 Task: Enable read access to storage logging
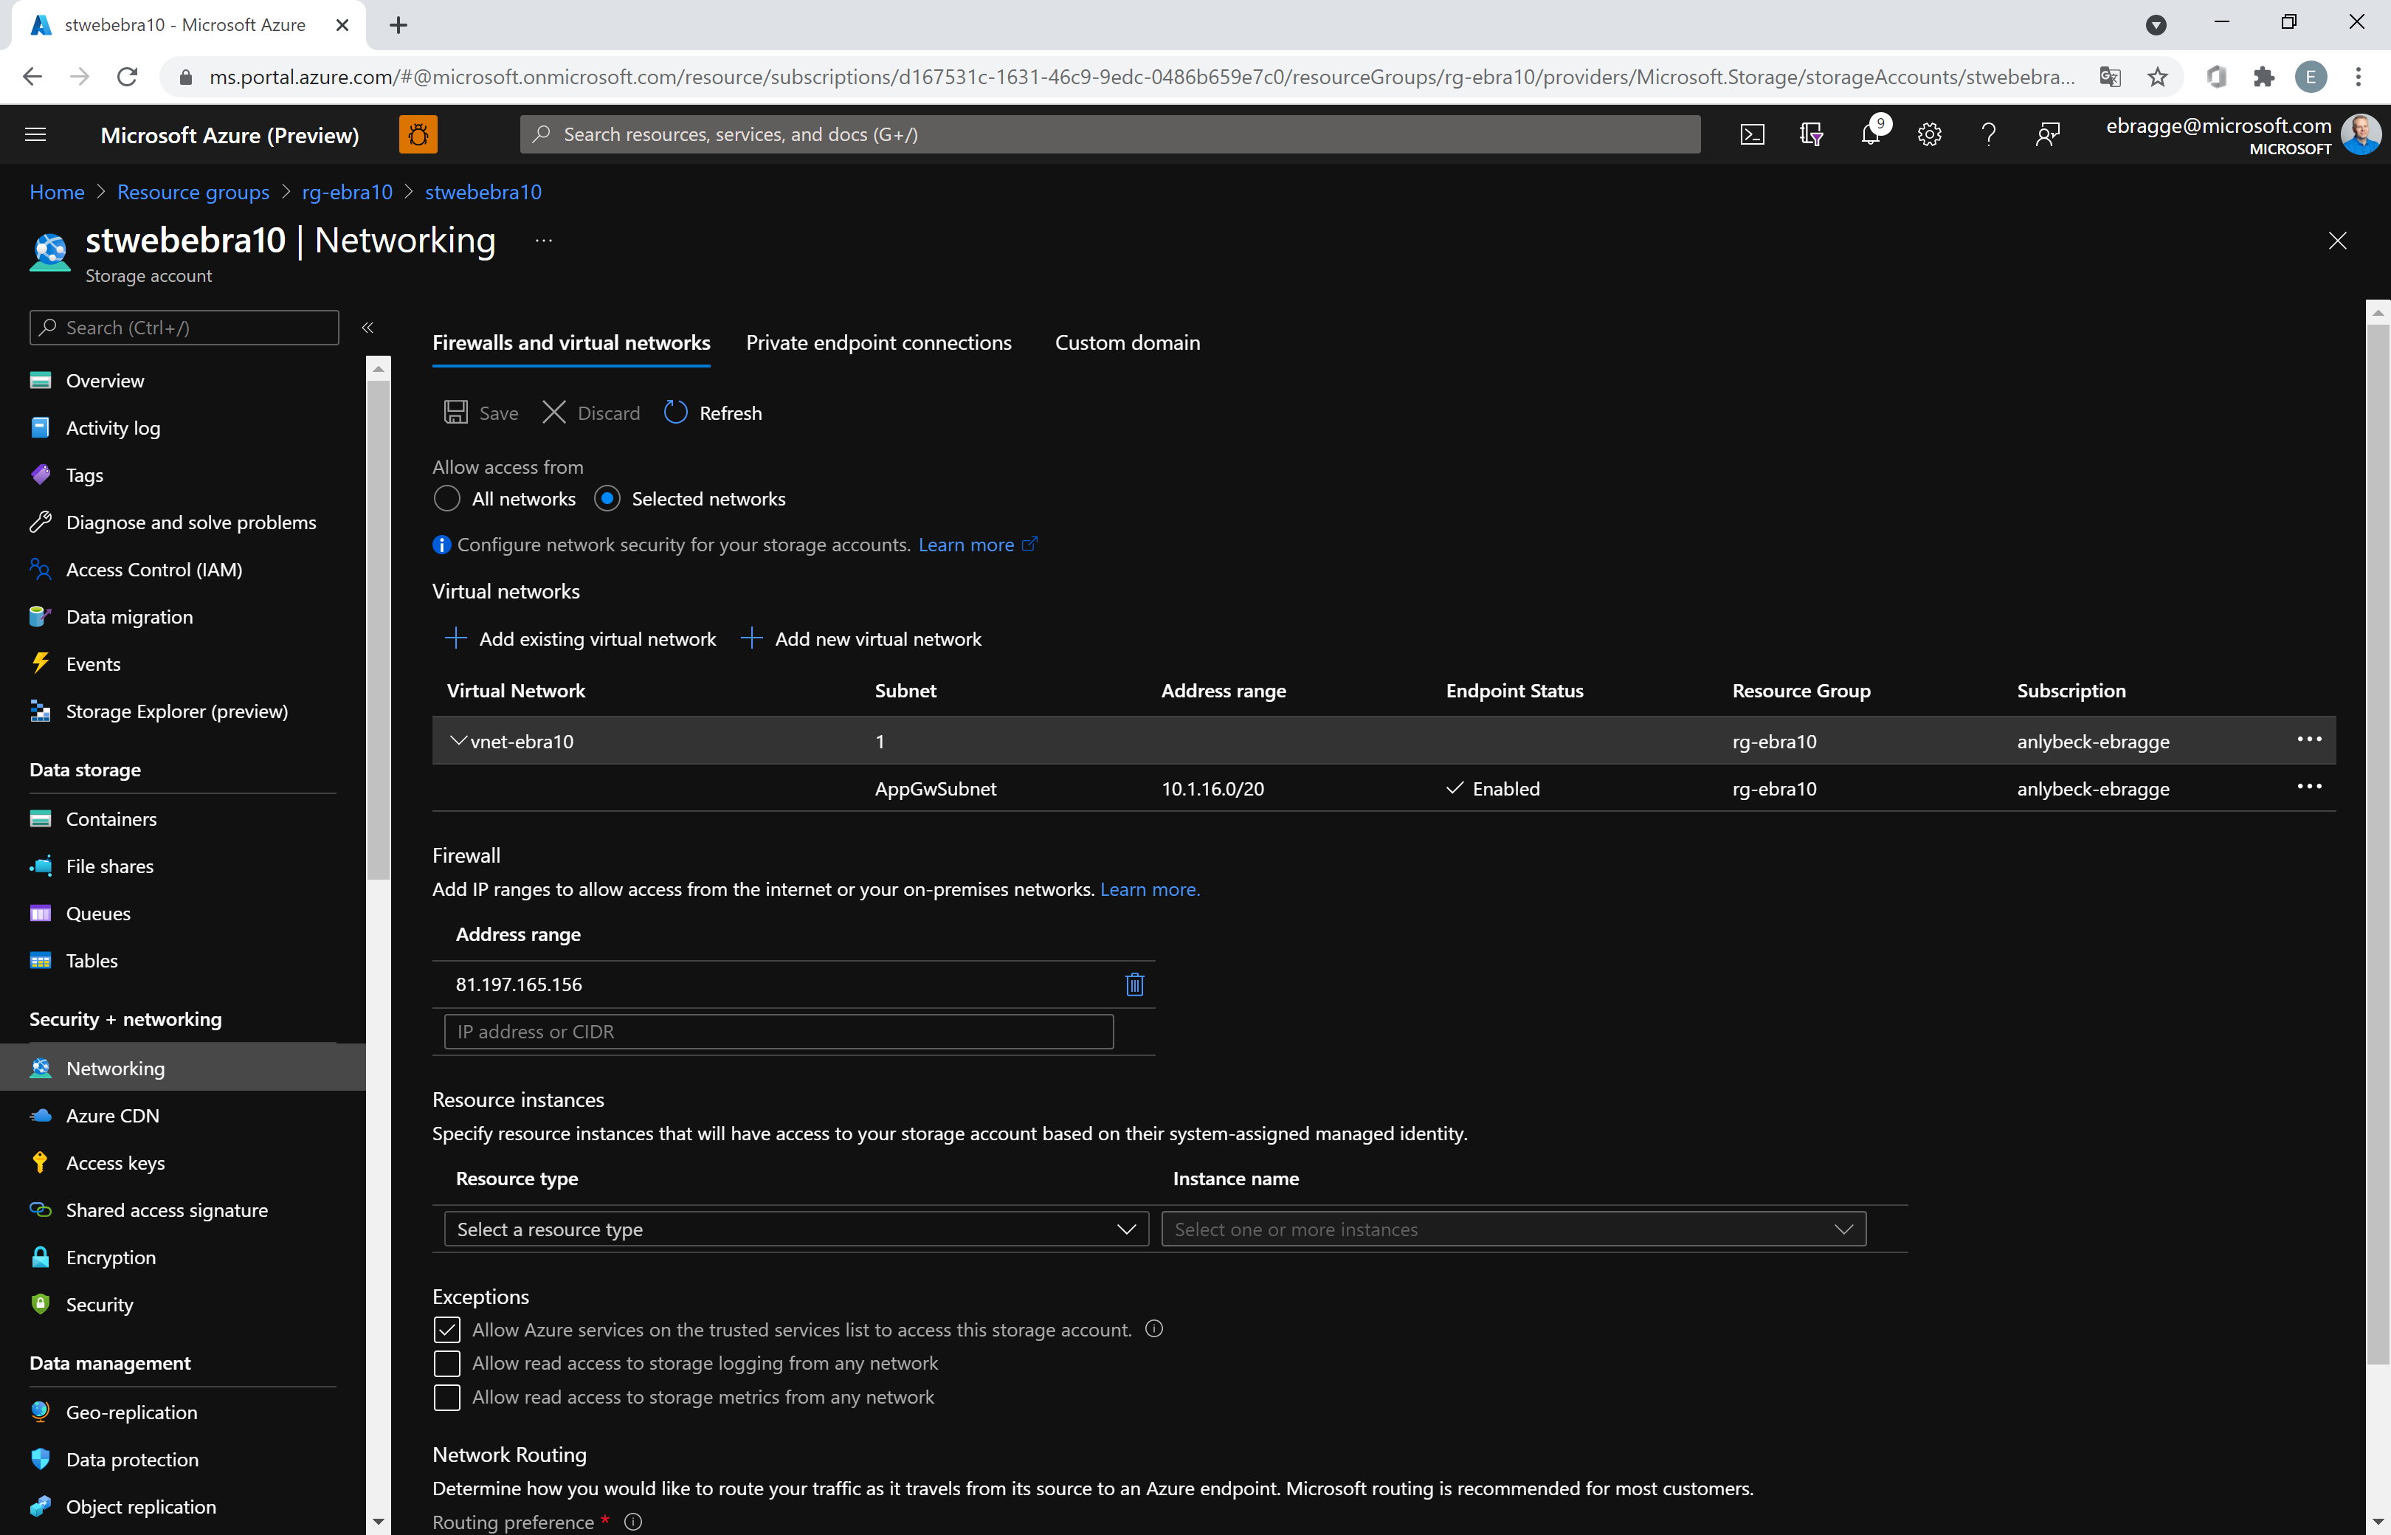(446, 1362)
